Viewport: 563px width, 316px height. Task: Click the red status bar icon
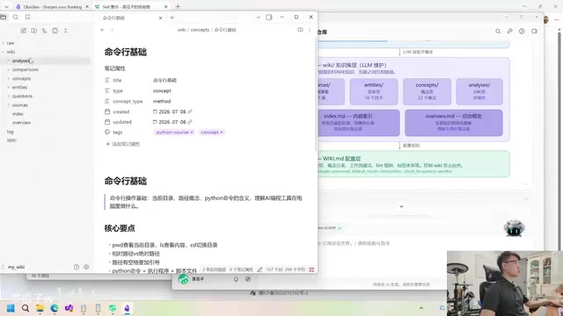(x=311, y=269)
